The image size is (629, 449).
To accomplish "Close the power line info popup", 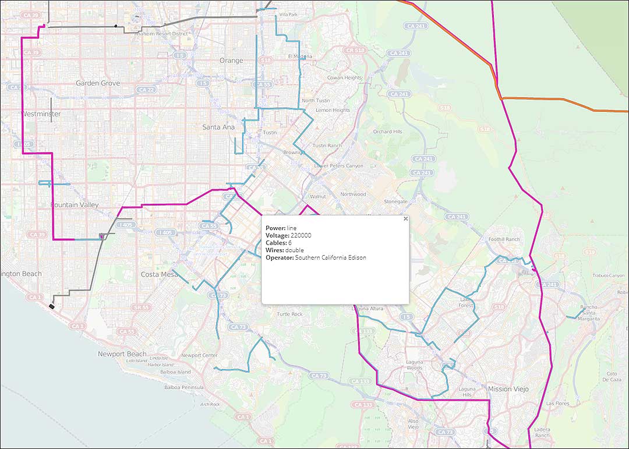I will 405,220.
